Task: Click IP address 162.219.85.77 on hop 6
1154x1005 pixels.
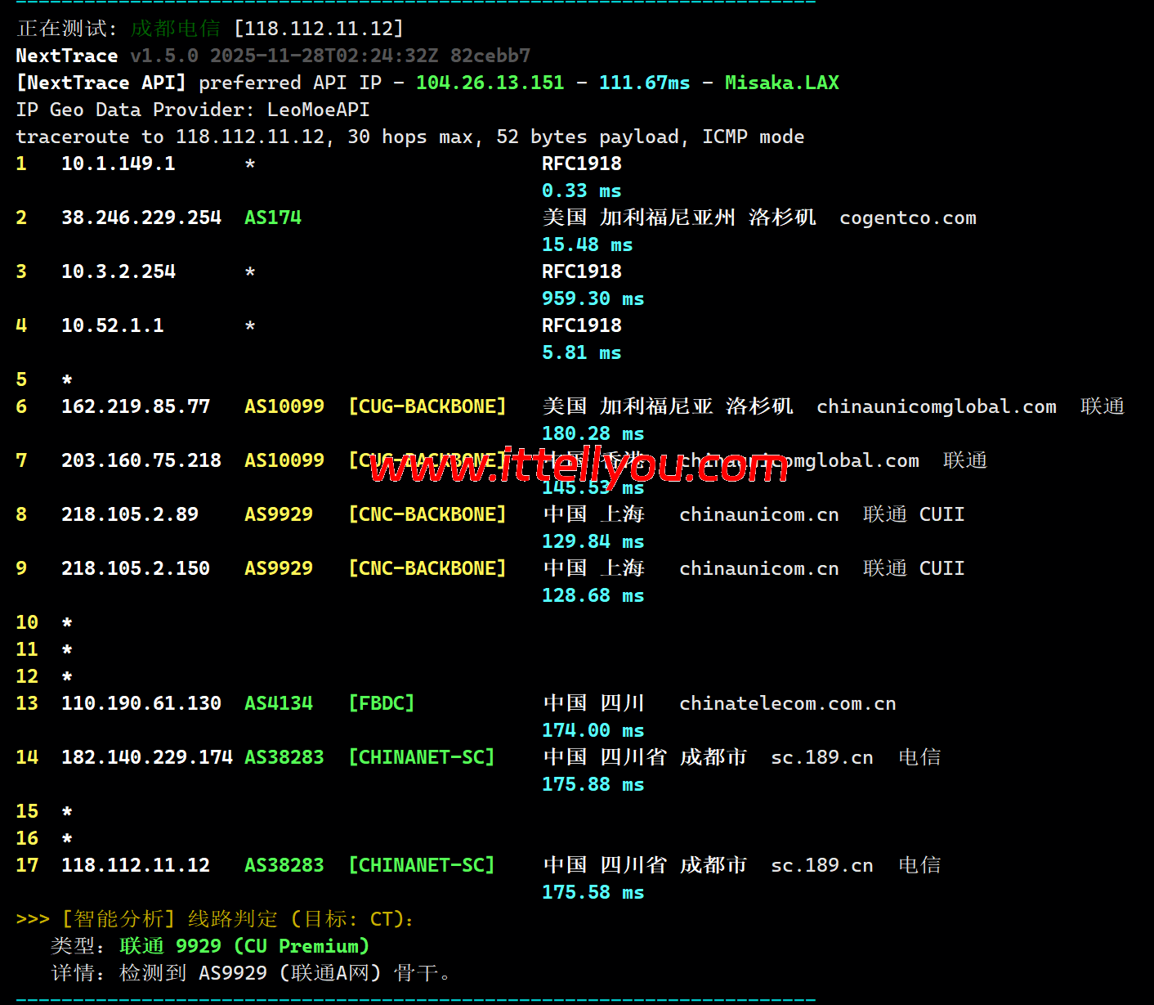Action: [135, 406]
